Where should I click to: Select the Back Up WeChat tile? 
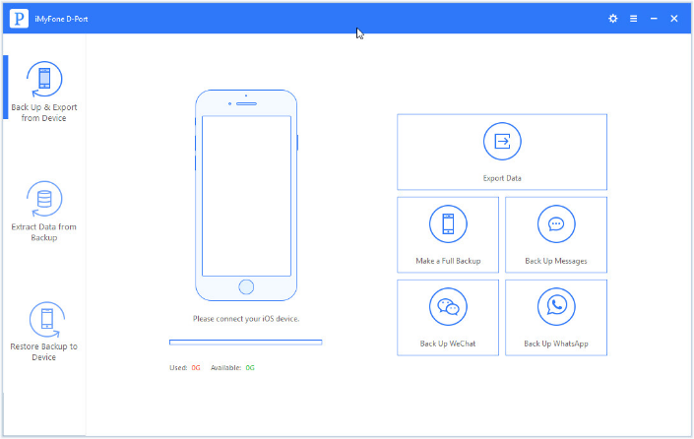(448, 317)
